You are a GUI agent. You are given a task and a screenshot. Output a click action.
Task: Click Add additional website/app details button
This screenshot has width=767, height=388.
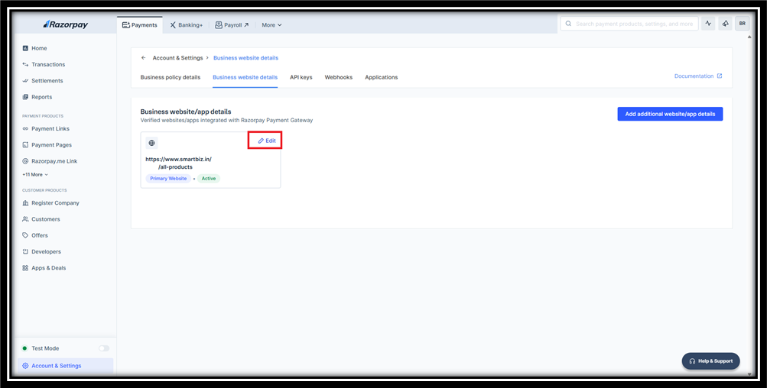click(670, 114)
